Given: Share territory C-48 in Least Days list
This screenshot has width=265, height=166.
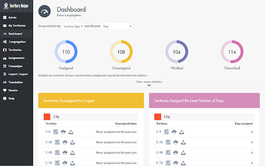Looking at the screenshot, I should pyautogui.click(x=183, y=152).
